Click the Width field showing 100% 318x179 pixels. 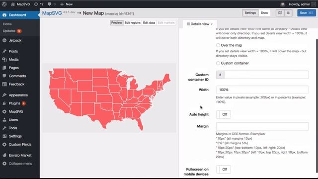point(262,89)
